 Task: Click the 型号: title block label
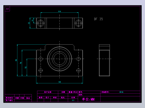(x=81, y=92)
